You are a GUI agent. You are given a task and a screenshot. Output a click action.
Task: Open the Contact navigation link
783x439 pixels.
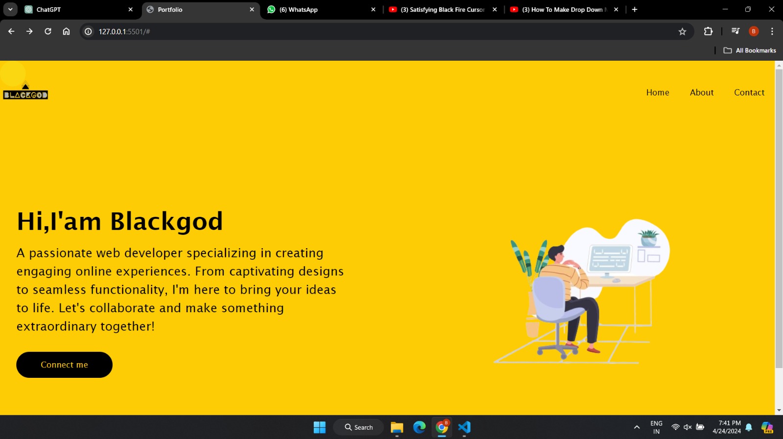click(x=749, y=92)
